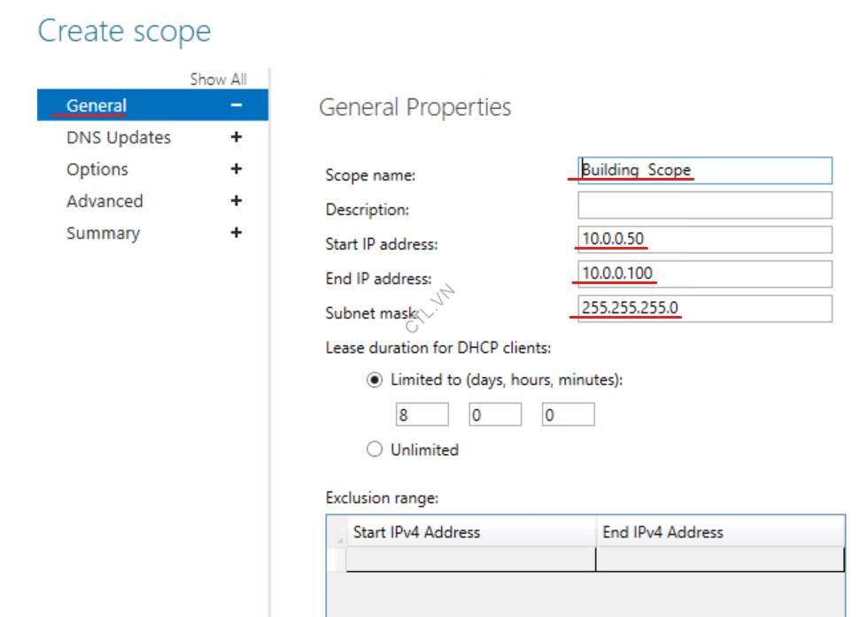Select the days field showing 8

click(421, 413)
